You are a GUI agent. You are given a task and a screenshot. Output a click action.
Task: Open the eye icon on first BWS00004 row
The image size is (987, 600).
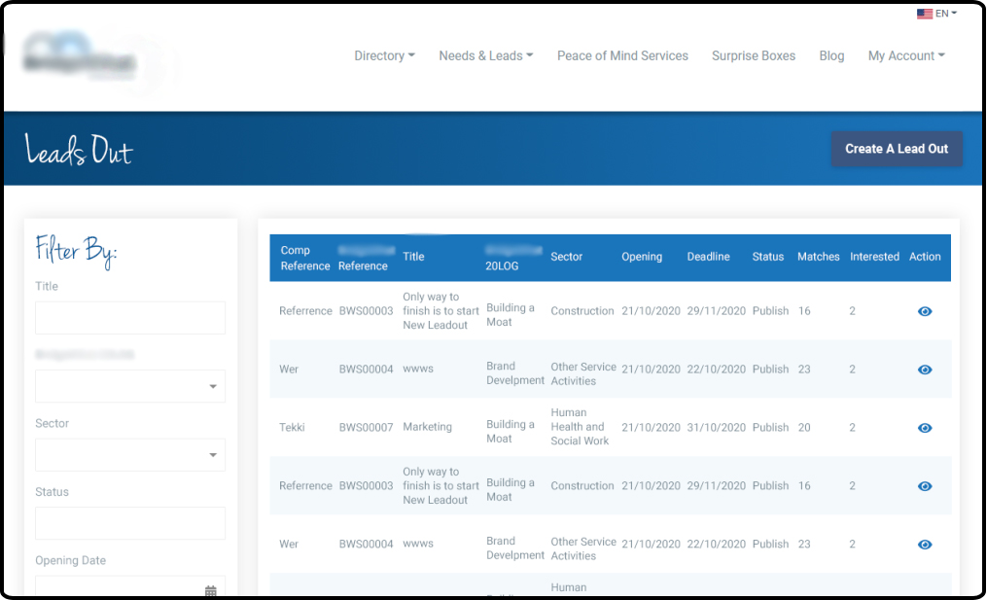[925, 370]
